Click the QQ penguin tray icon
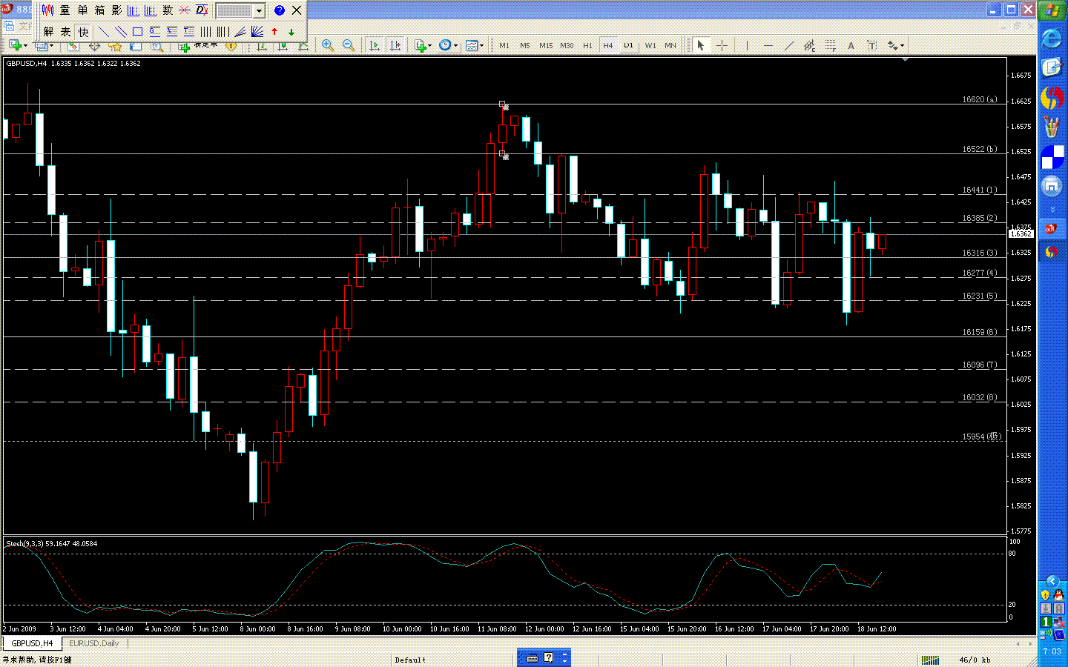 [x=1058, y=595]
